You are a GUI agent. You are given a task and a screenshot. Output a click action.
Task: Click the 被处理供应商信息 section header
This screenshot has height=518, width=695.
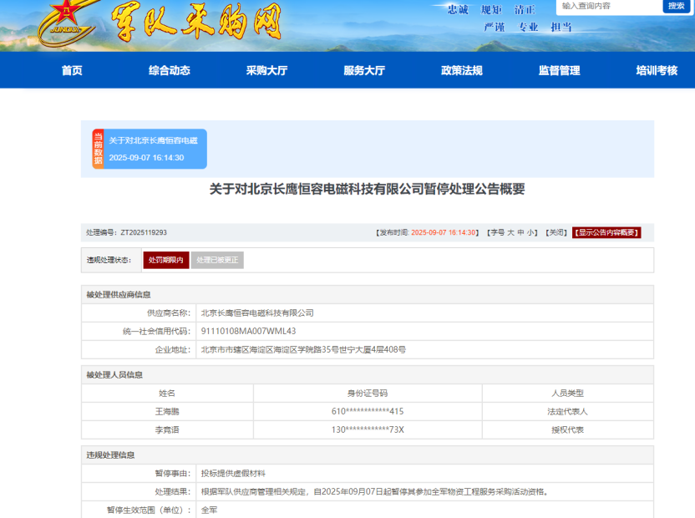click(119, 295)
